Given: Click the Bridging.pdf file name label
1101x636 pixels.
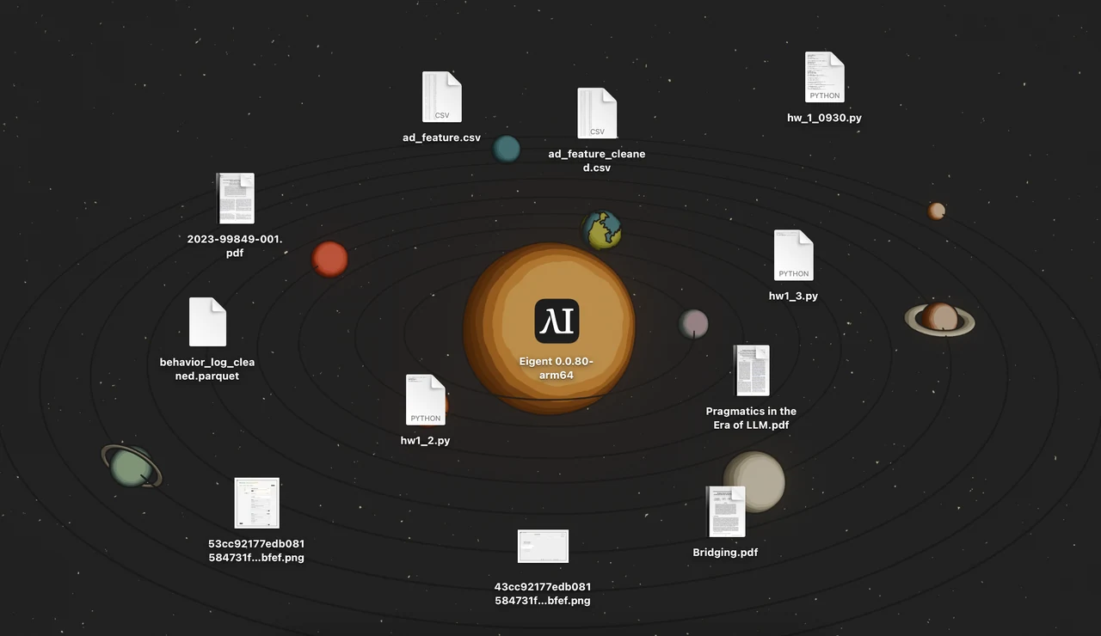Looking at the screenshot, I should pyautogui.click(x=725, y=553).
